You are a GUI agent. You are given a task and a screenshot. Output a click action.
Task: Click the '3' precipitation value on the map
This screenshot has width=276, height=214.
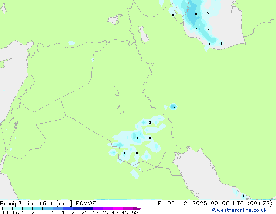[x=175, y=107]
